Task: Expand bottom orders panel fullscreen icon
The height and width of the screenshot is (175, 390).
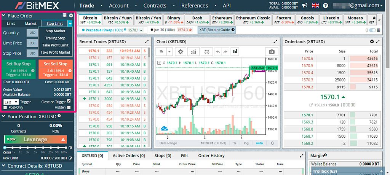Action: click(x=302, y=156)
